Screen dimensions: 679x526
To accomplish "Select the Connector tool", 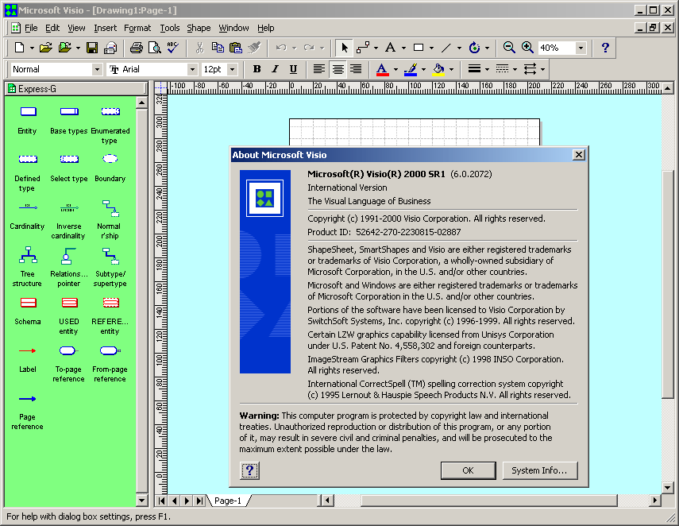I will [363, 48].
